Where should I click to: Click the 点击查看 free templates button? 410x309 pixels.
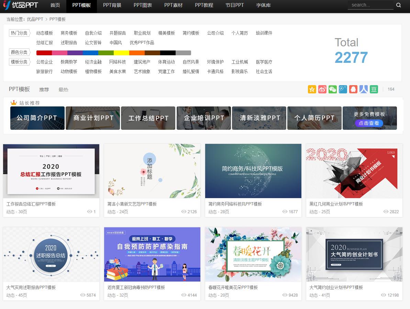(369, 123)
